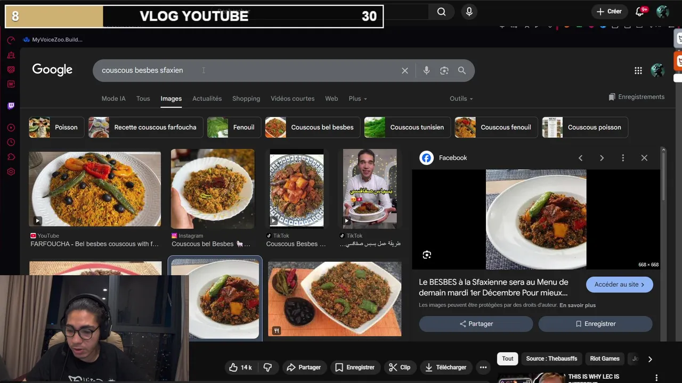Open the GX Cleaner broom sidebar icon
This screenshot has height=383, width=682.
[x=11, y=55]
